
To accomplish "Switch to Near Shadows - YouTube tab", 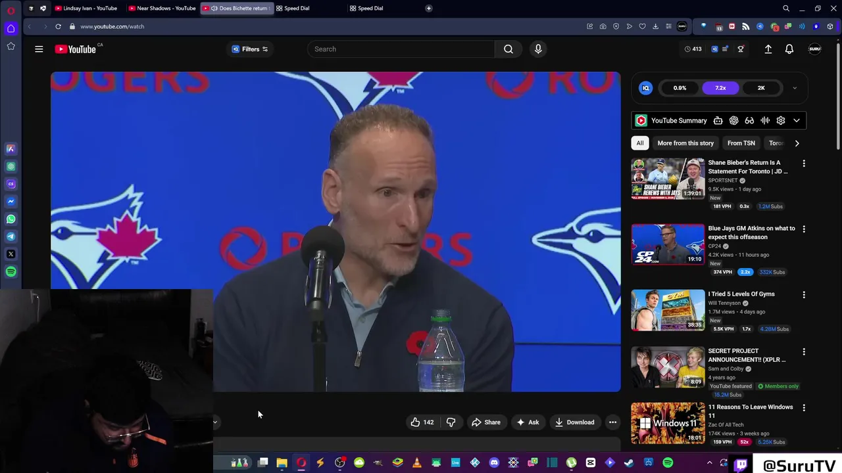I will [x=162, y=9].
